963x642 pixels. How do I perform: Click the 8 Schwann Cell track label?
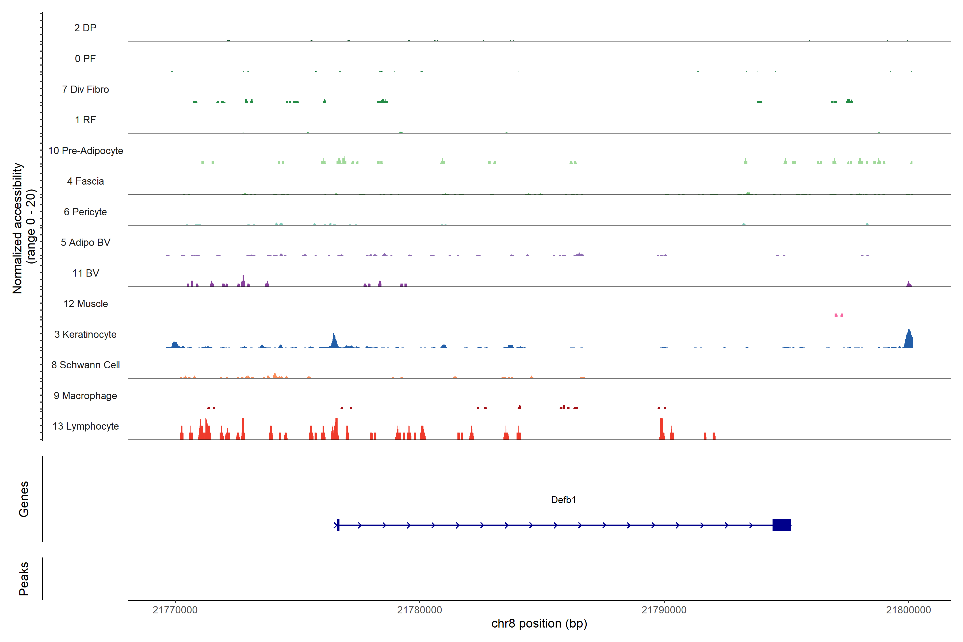click(86, 365)
